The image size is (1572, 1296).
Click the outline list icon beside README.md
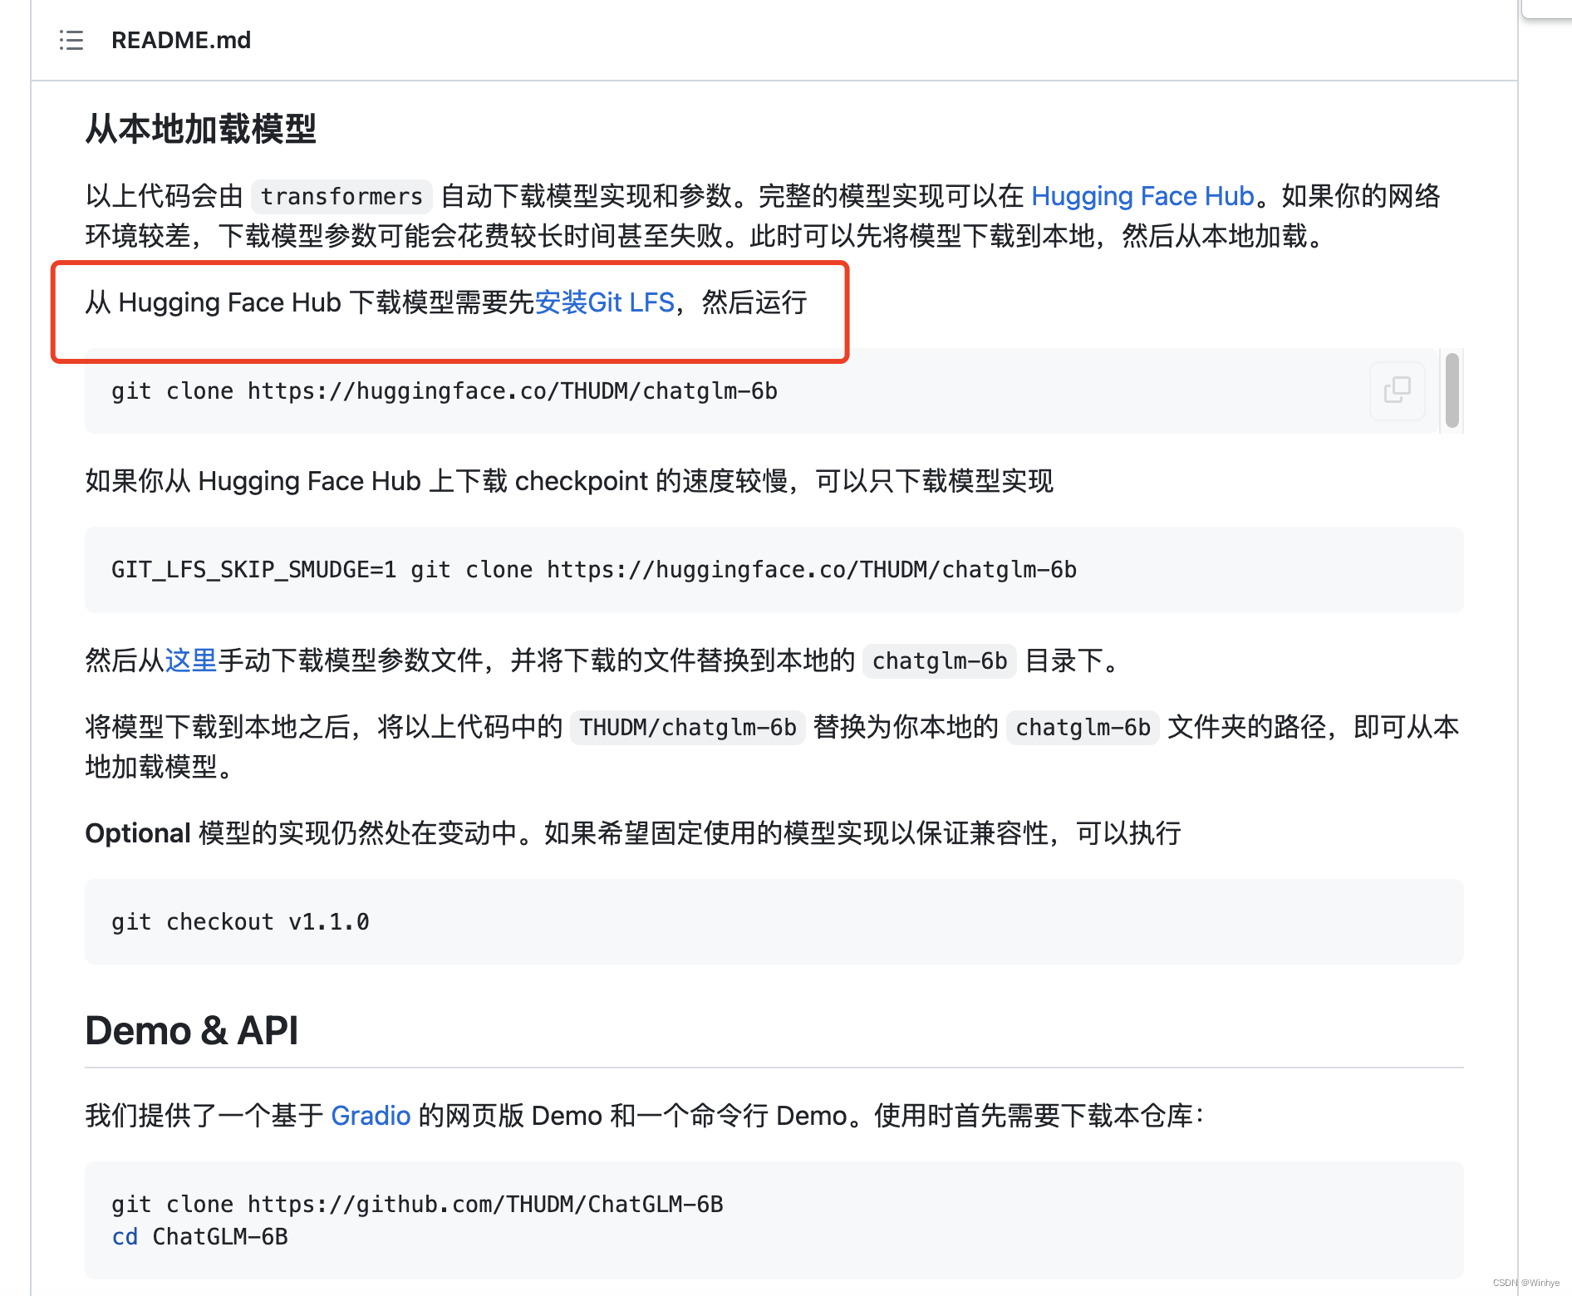[x=71, y=40]
